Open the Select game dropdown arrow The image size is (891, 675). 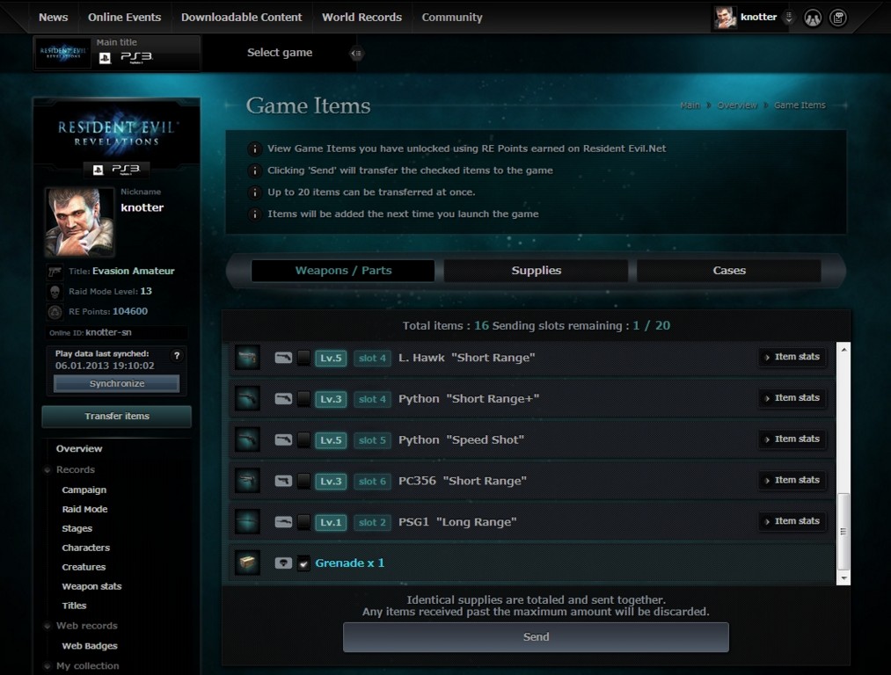pos(356,54)
